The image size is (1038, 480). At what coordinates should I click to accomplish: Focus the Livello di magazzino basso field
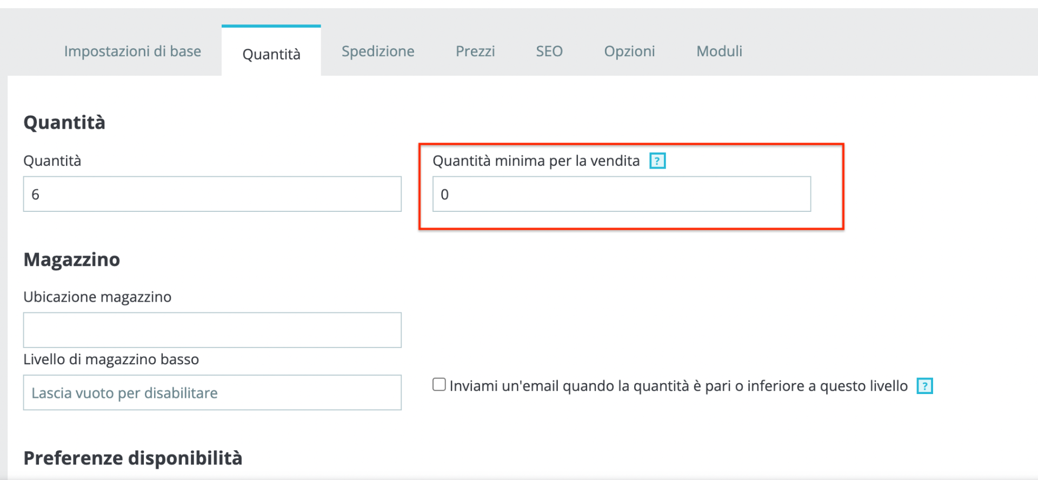212,392
